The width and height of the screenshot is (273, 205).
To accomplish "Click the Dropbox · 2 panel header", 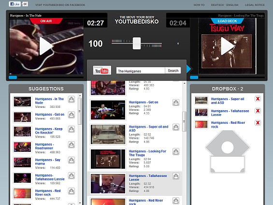I will pyautogui.click(x=228, y=89).
